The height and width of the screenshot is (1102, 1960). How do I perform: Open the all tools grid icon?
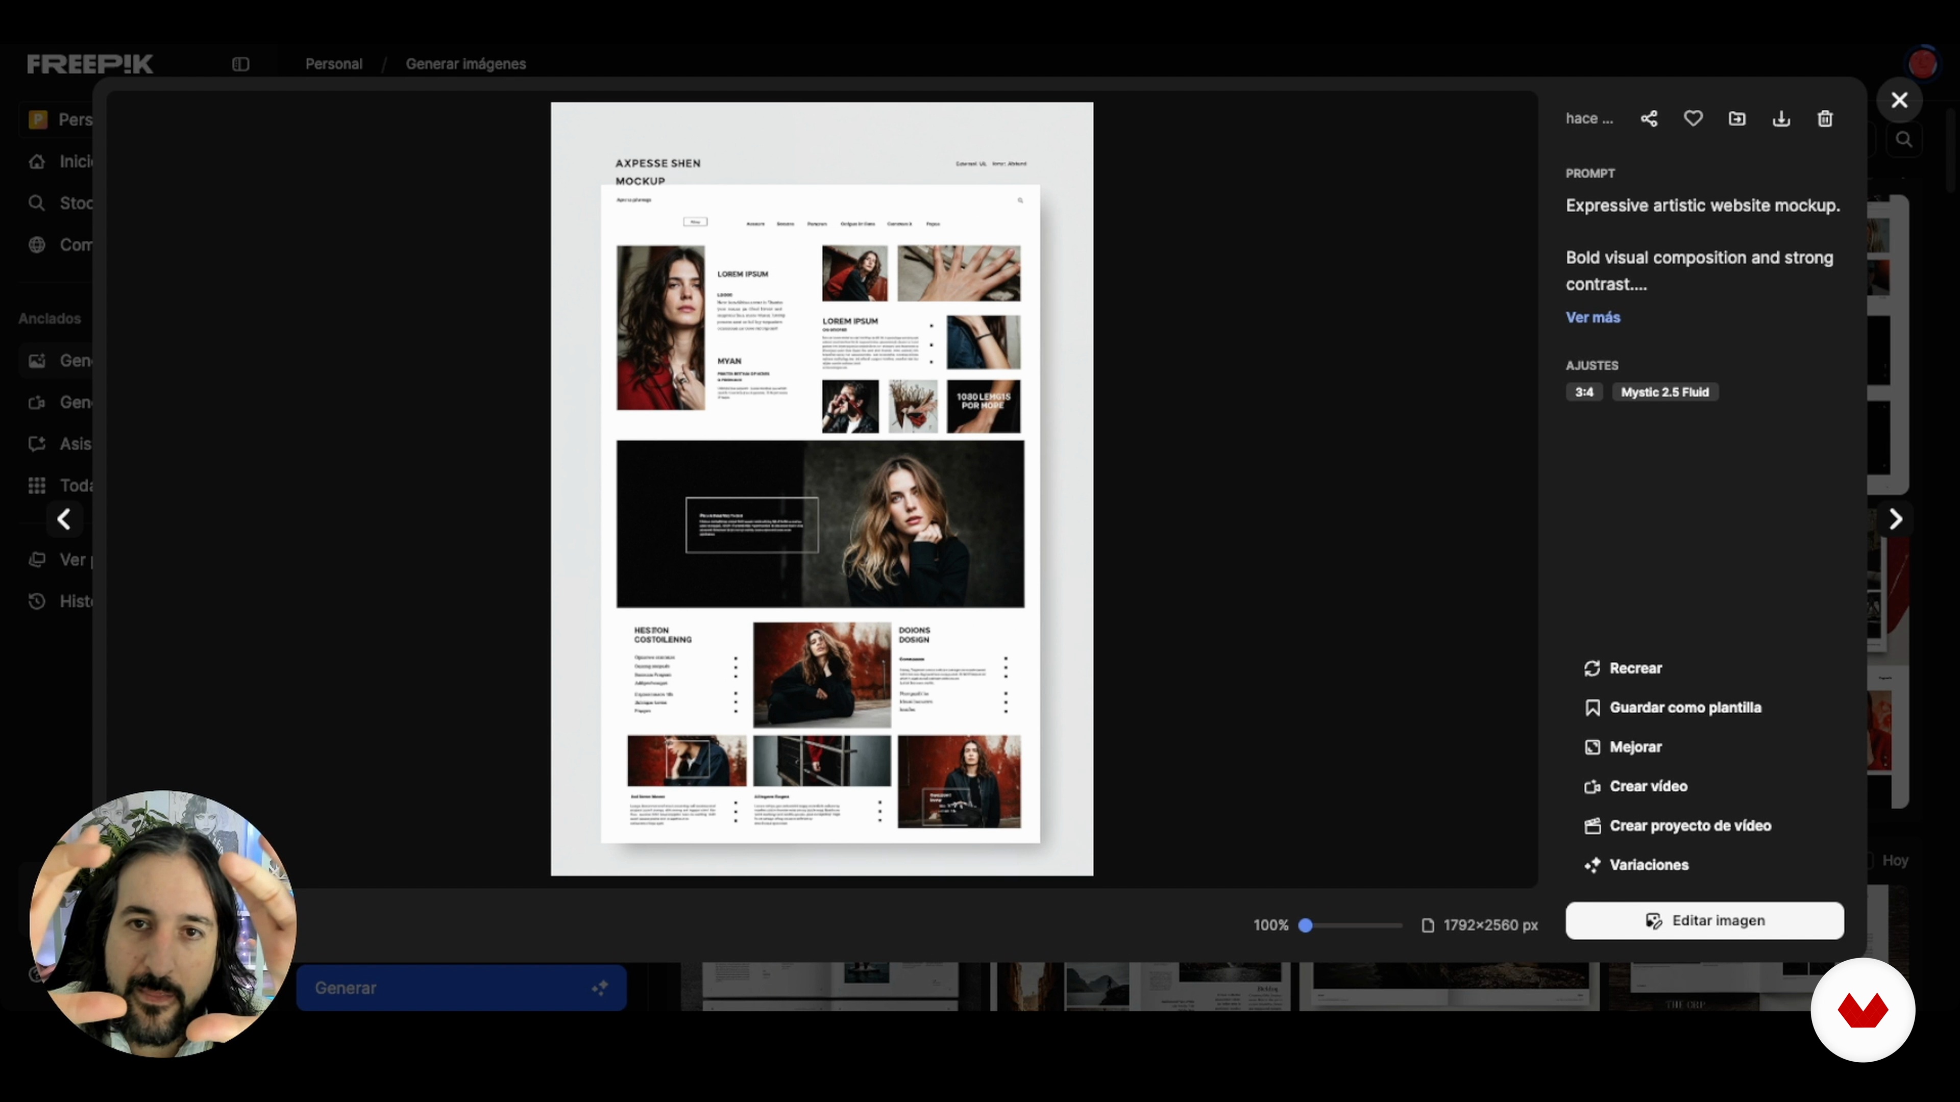[37, 485]
